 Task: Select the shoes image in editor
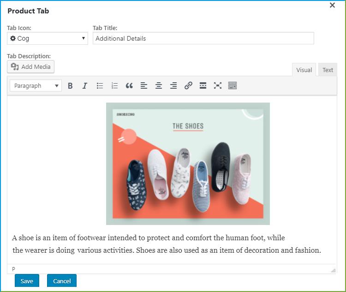[x=188, y=164]
